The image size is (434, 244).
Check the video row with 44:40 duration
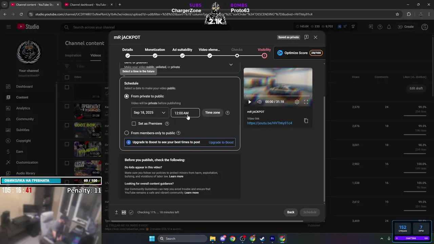click(67, 163)
